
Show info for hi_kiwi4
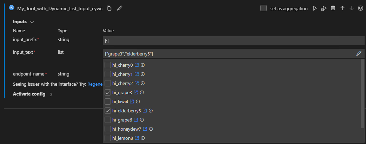(138, 102)
